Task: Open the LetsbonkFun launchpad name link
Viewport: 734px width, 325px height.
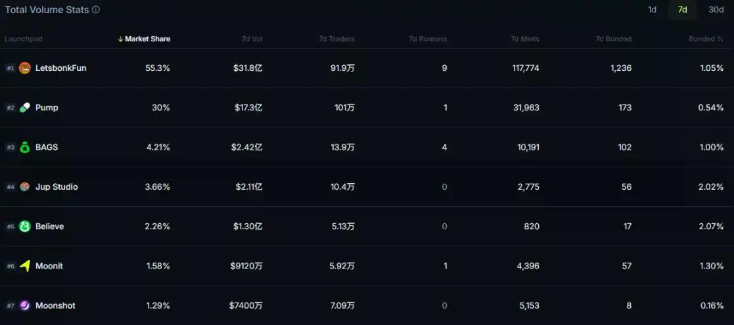Action: 60,68
